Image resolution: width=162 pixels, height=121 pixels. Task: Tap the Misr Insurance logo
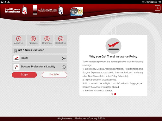pos(16,10)
